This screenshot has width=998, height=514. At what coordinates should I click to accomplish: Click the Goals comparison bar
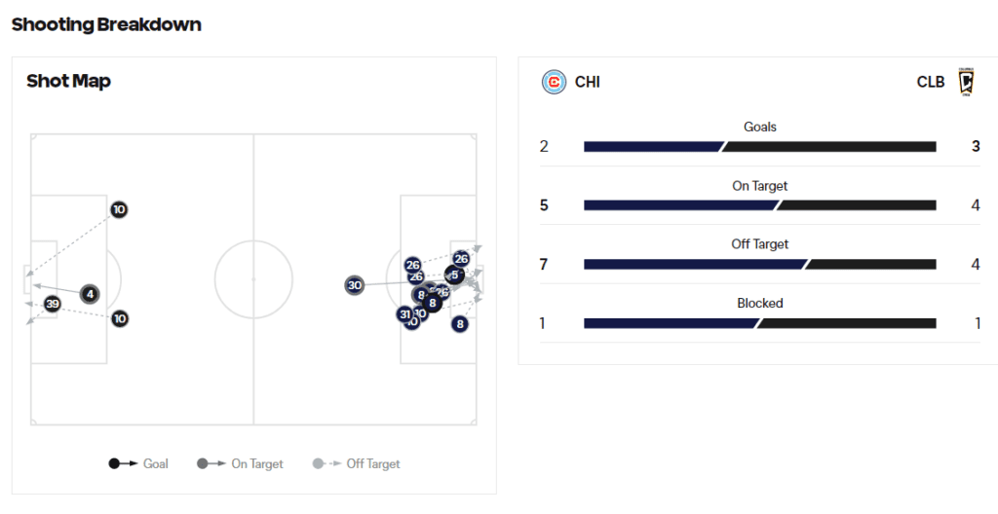(760, 147)
